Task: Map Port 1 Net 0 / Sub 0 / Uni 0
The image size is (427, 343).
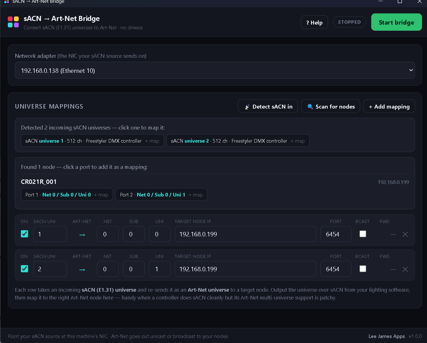Action: 67,195
